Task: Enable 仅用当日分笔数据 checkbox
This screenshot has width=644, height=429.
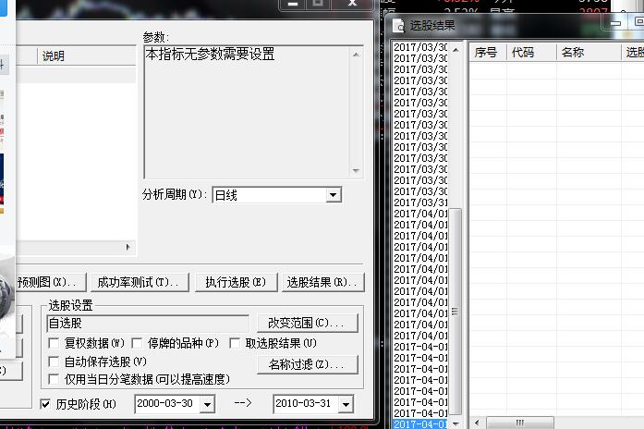Action: pyautogui.click(x=55, y=379)
